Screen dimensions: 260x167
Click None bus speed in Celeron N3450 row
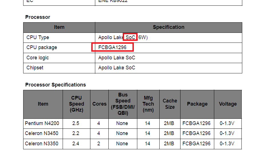click(x=122, y=133)
